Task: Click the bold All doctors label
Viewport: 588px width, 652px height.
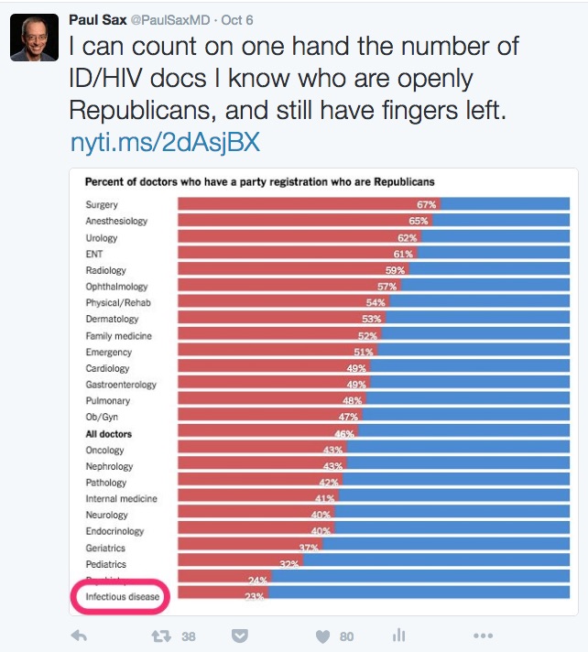Action: (109, 433)
